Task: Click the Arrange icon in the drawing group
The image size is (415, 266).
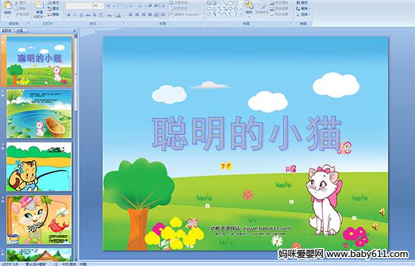Action: click(x=249, y=8)
